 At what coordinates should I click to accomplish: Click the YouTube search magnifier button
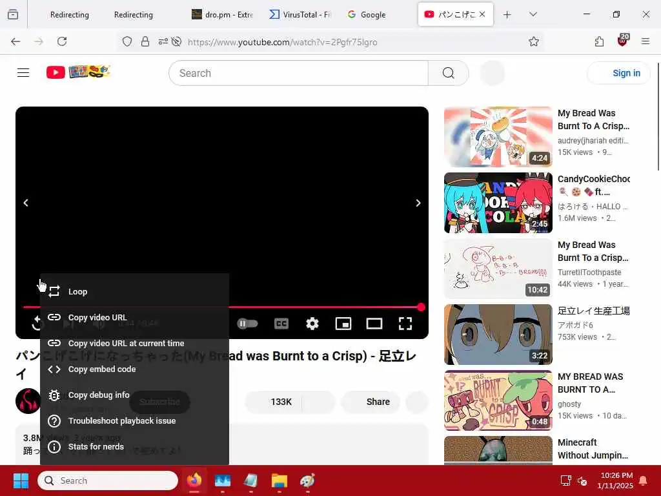point(448,73)
